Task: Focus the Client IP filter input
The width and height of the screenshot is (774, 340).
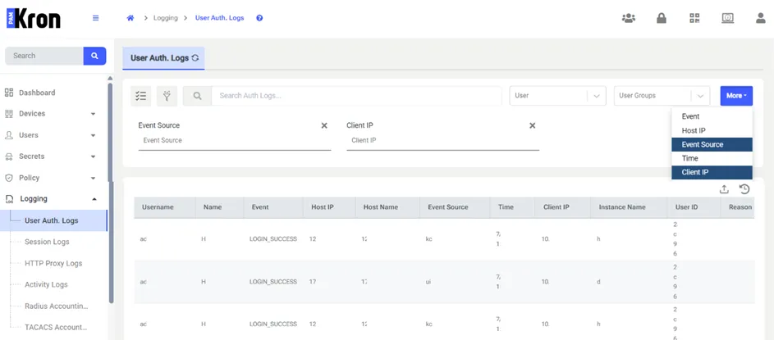Action: tap(442, 140)
